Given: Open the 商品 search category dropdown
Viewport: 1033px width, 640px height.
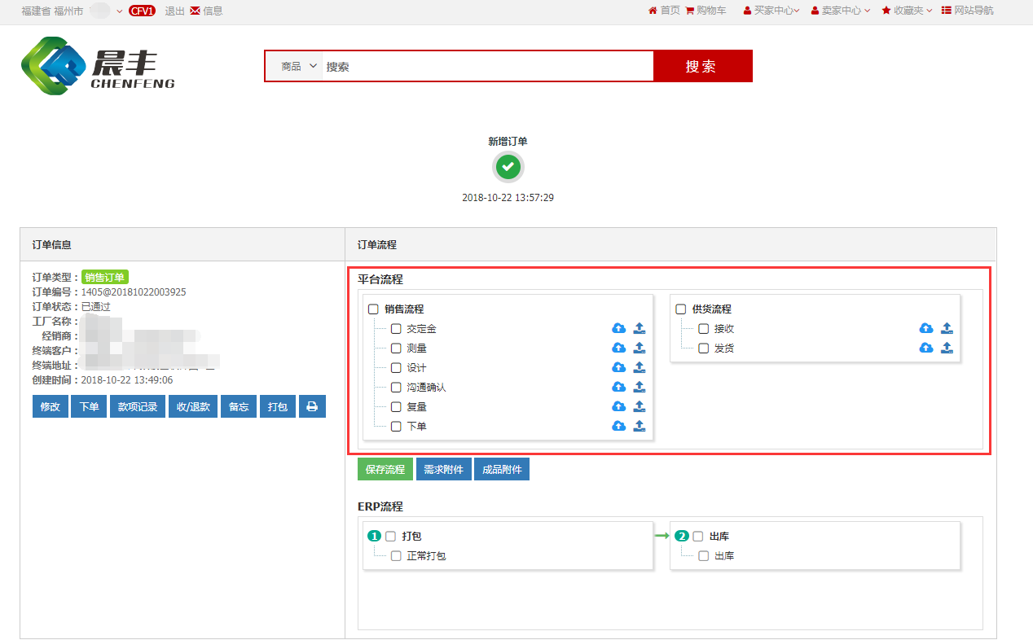Looking at the screenshot, I should 297,67.
